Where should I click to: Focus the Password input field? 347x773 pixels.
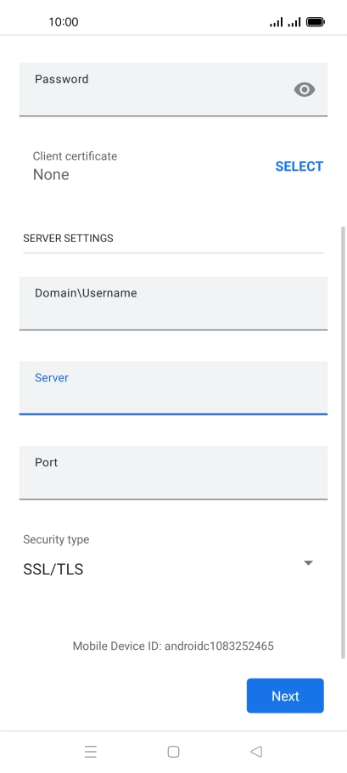(173, 89)
